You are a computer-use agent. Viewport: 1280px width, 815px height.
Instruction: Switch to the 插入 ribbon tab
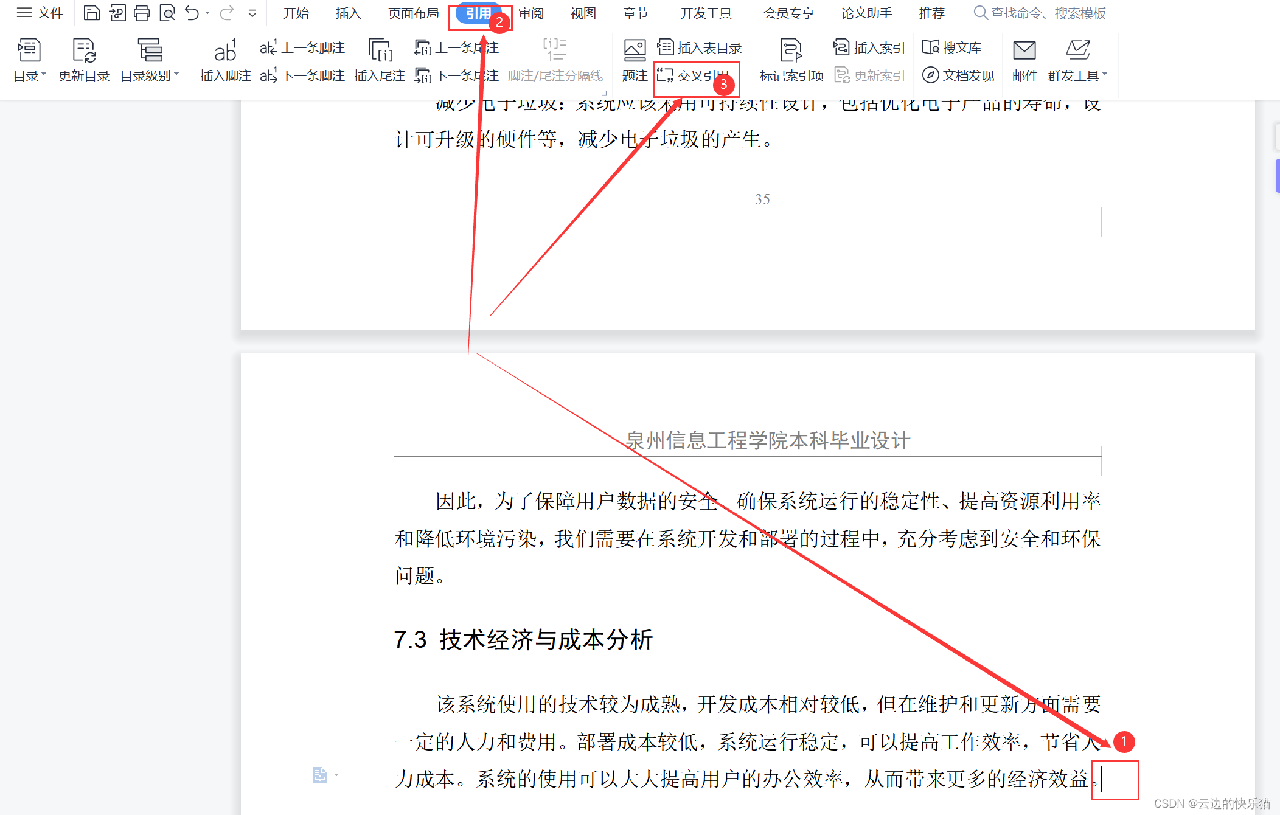(348, 13)
